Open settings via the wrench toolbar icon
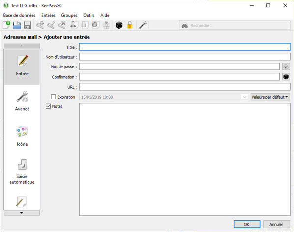This screenshot has height=232, width=294. click(143, 25)
